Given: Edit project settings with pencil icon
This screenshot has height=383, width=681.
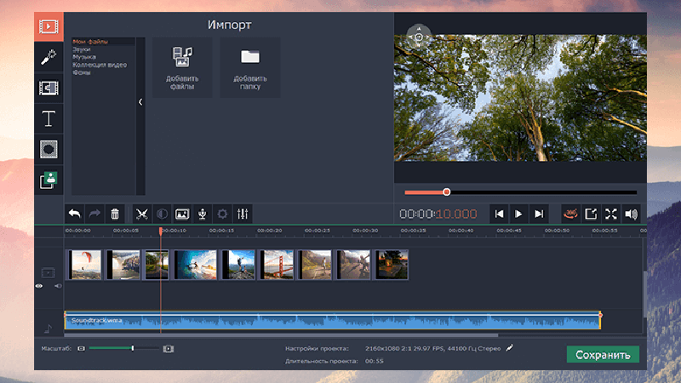Looking at the screenshot, I should pyautogui.click(x=509, y=347).
